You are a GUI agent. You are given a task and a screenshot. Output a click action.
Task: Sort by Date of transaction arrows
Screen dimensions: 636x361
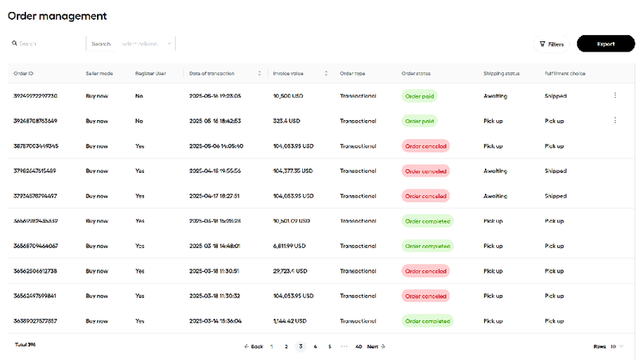260,73
